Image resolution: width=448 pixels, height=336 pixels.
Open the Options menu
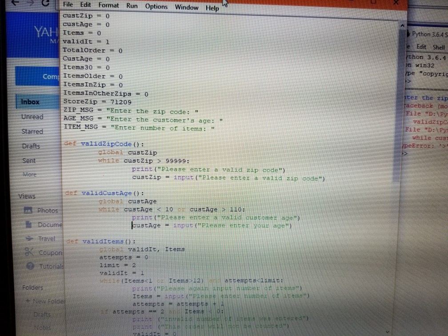pos(156,5)
